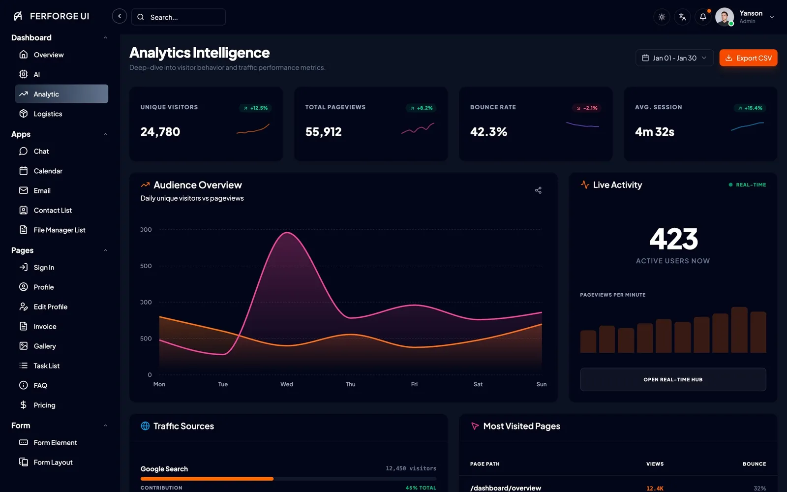
Task: Collapse the Form section in the sidebar
Action: [x=105, y=426]
